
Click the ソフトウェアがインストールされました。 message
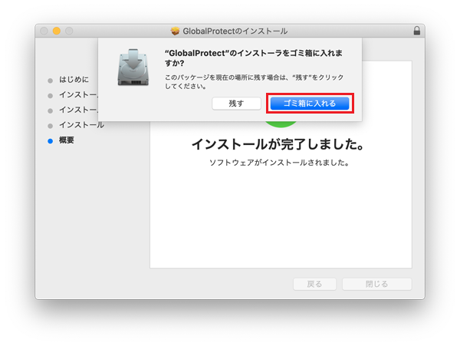281,163
